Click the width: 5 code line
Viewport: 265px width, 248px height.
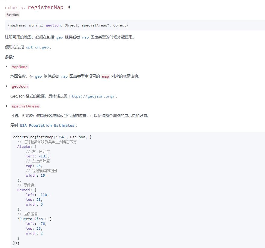tap(34, 204)
